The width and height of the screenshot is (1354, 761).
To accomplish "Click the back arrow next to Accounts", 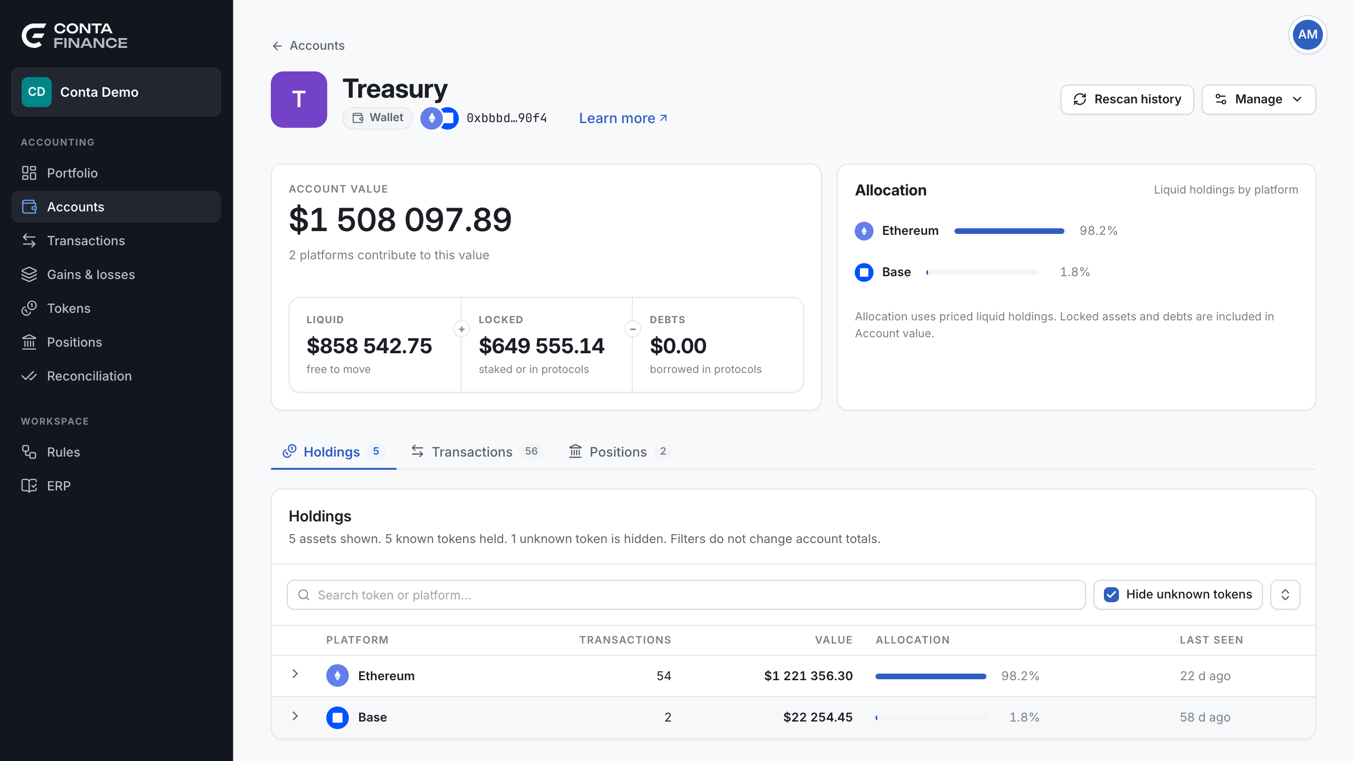I will (x=277, y=46).
